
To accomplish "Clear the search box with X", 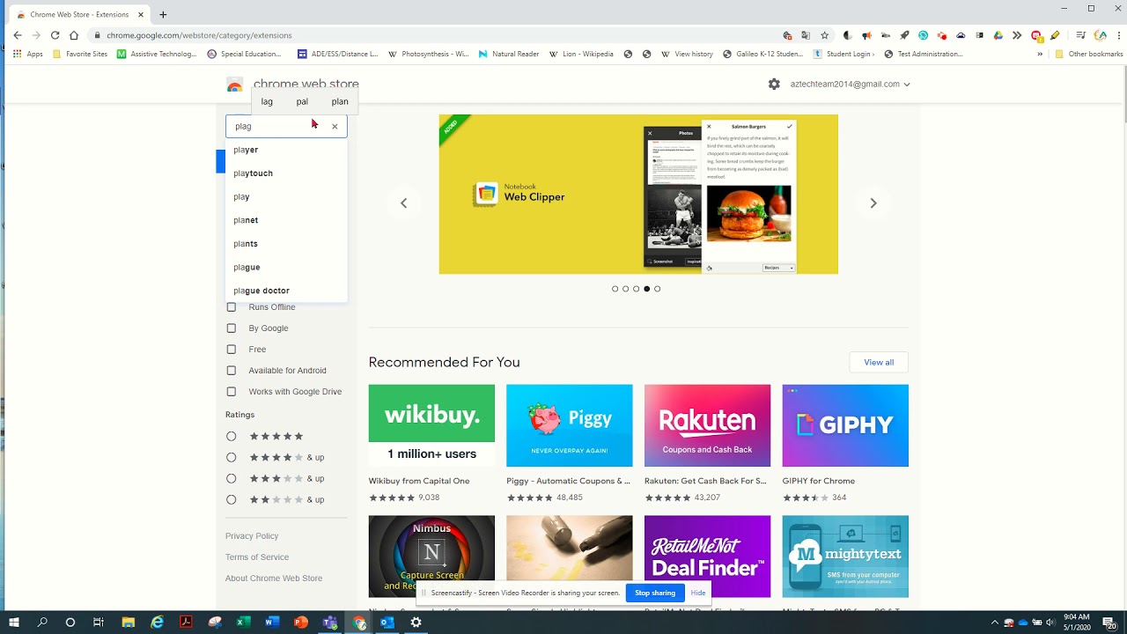I will (x=335, y=126).
